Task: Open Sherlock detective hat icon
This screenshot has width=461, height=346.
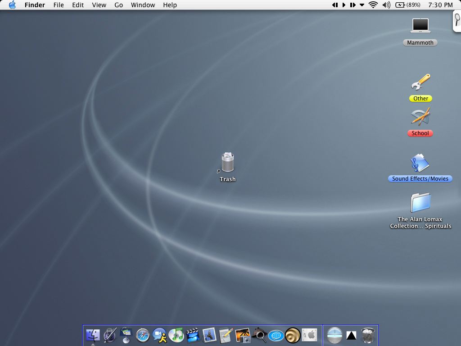Action: click(259, 335)
